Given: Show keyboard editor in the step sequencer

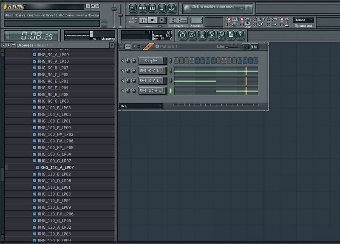Looking at the screenshot, I should [x=255, y=46].
